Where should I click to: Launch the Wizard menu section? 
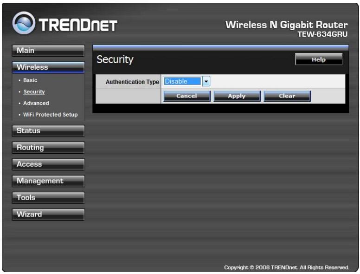48,214
